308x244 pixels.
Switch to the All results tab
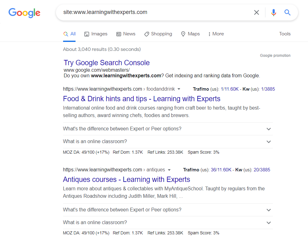[x=69, y=34]
